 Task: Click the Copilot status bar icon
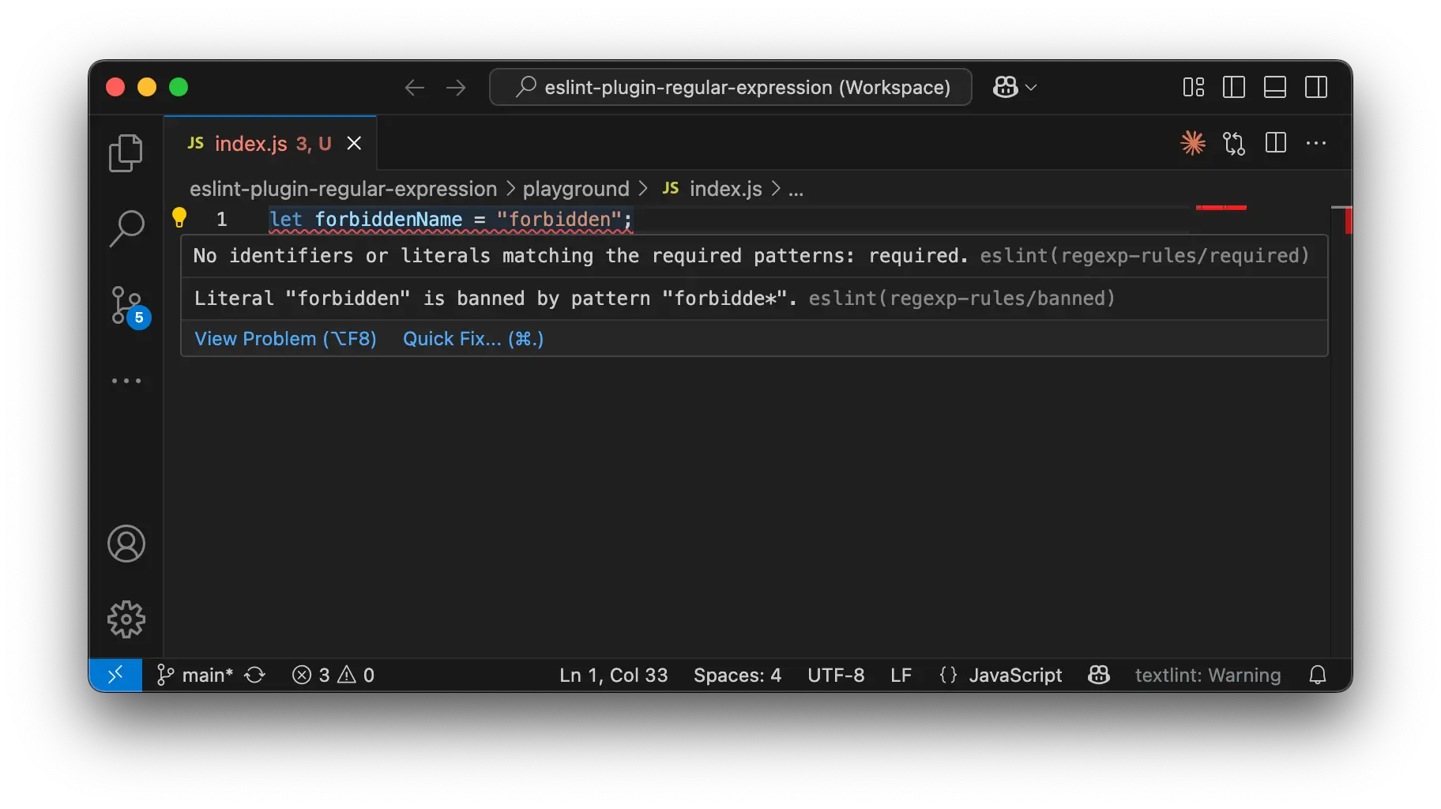pos(1098,675)
